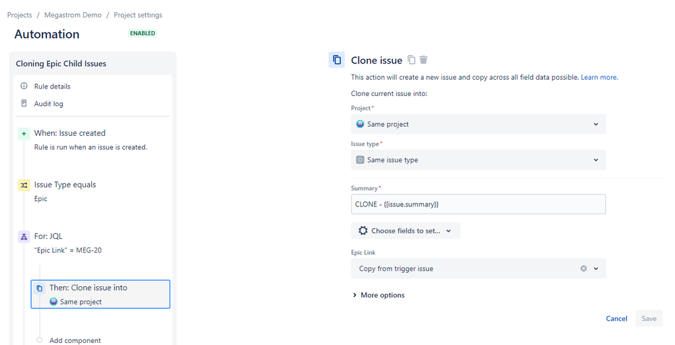The image size is (675, 345).
Task: Click the project avatar in Project dropdown
Action: 360,124
